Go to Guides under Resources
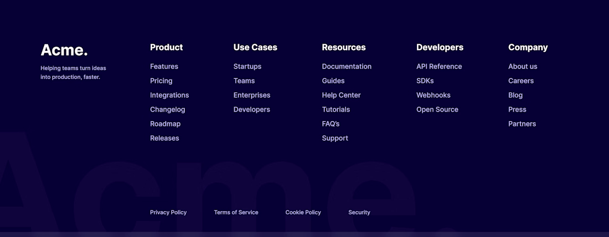Image resolution: width=609 pixels, height=237 pixels. (x=333, y=81)
